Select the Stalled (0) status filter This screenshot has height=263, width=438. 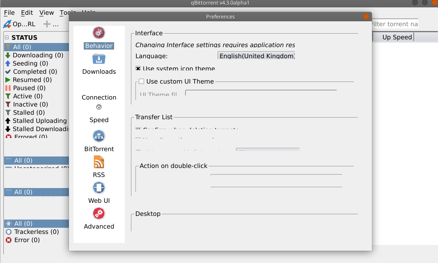pos(25,112)
